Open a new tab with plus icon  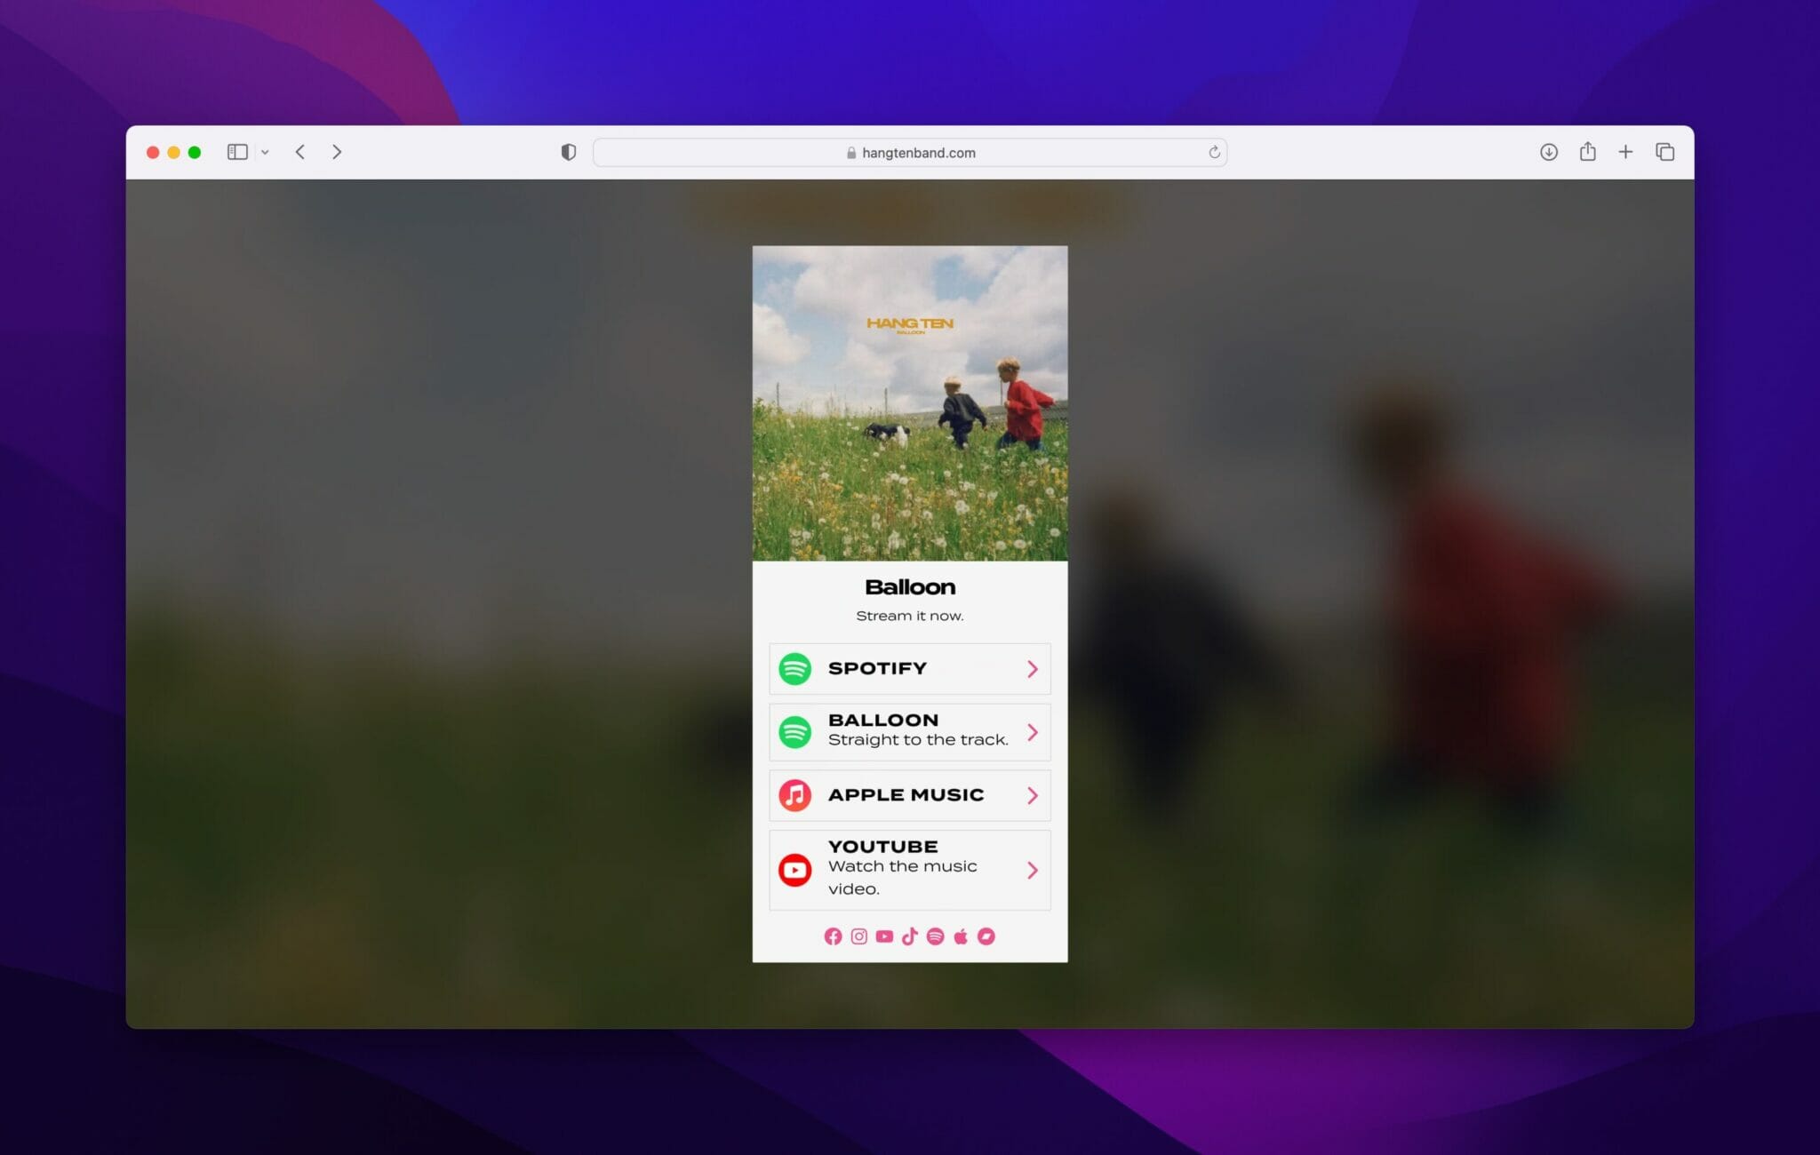(1625, 152)
